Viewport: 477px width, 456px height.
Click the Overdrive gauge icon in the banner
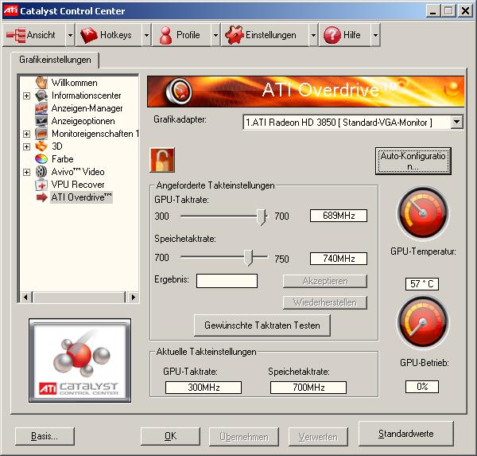coord(179,91)
